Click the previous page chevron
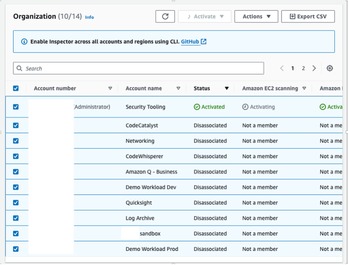 282,68
